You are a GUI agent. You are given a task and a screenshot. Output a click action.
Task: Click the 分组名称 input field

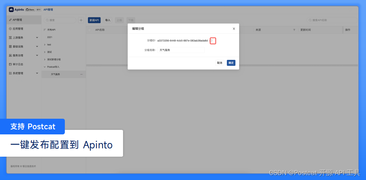click(181, 50)
